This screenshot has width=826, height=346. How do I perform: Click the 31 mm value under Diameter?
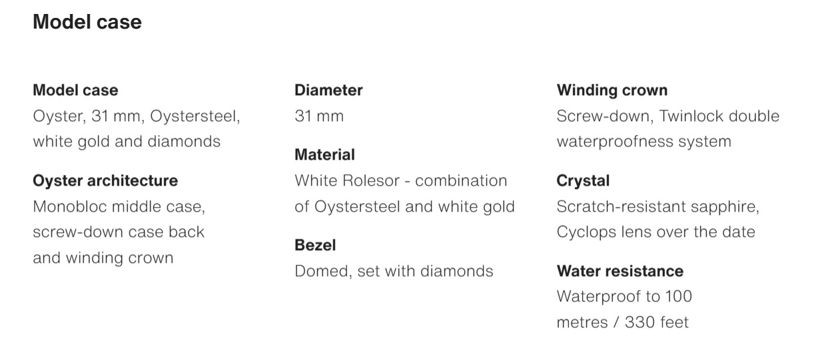tap(319, 116)
